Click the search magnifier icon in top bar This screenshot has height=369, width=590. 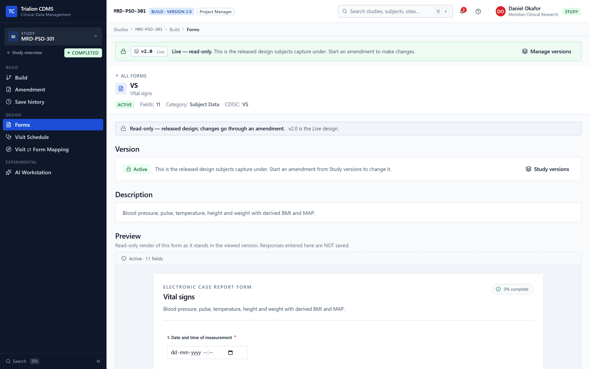344,11
